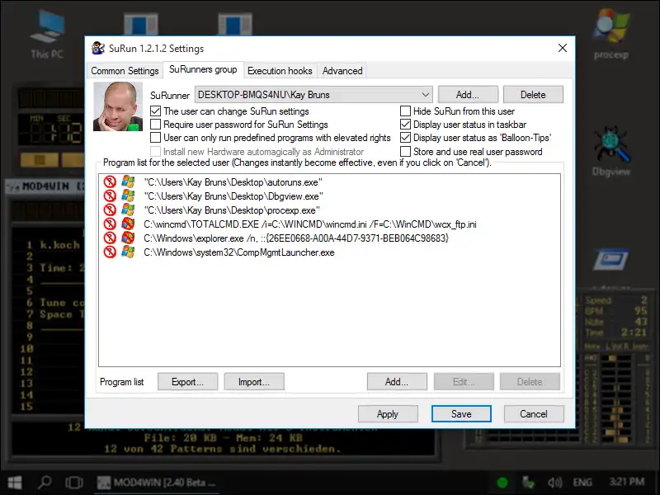Click Add next to the SuRunner dropdown

[468, 95]
